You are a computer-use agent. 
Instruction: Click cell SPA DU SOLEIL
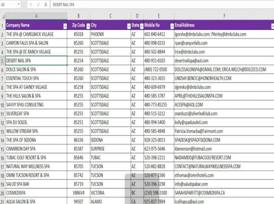36,122
